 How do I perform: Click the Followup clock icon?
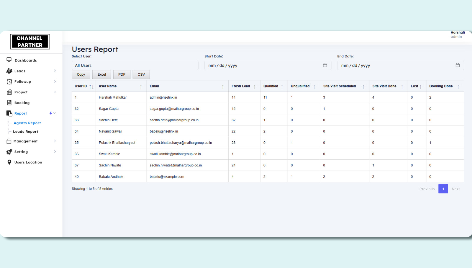click(9, 82)
